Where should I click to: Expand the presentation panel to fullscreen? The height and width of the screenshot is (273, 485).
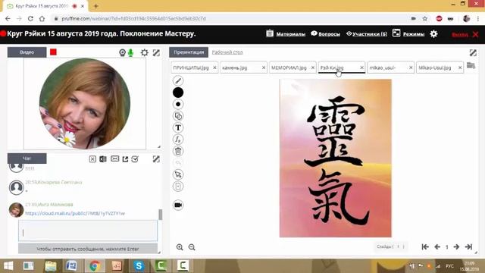coord(473,52)
